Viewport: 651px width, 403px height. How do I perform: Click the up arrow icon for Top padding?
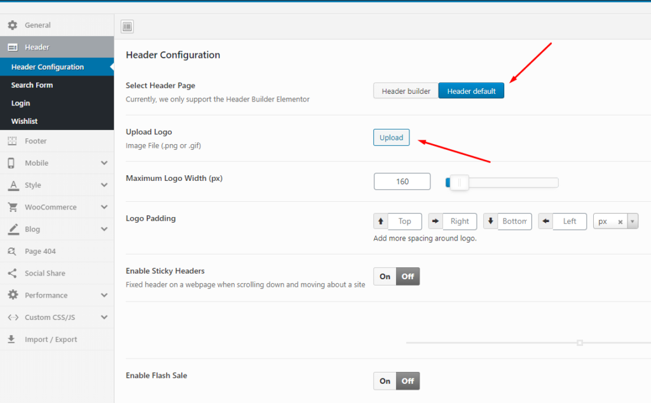[381, 221]
